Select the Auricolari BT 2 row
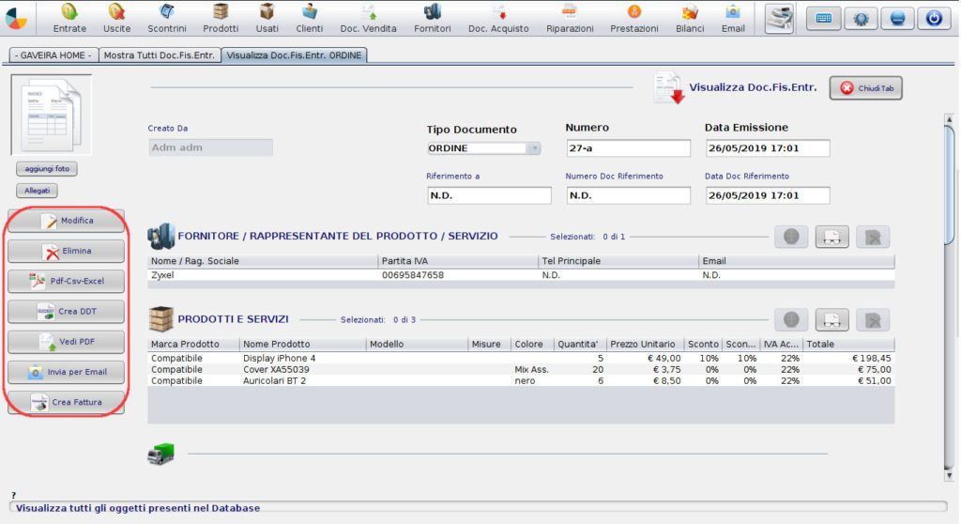 [x=521, y=380]
